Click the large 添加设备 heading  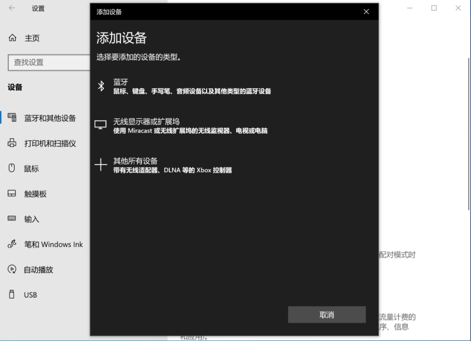click(x=121, y=38)
